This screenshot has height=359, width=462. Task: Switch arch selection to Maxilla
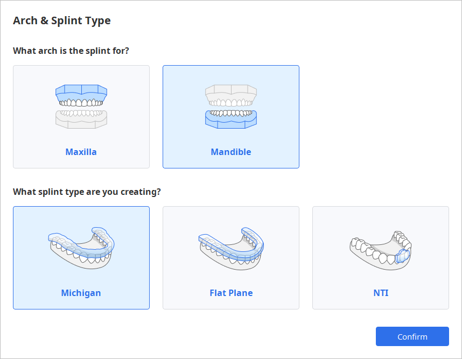[x=81, y=117]
